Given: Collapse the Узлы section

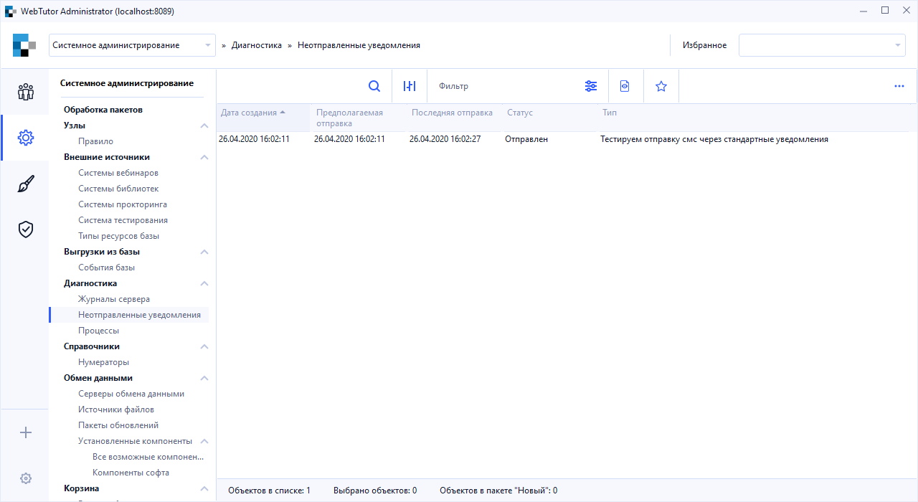Looking at the screenshot, I should 204,126.
